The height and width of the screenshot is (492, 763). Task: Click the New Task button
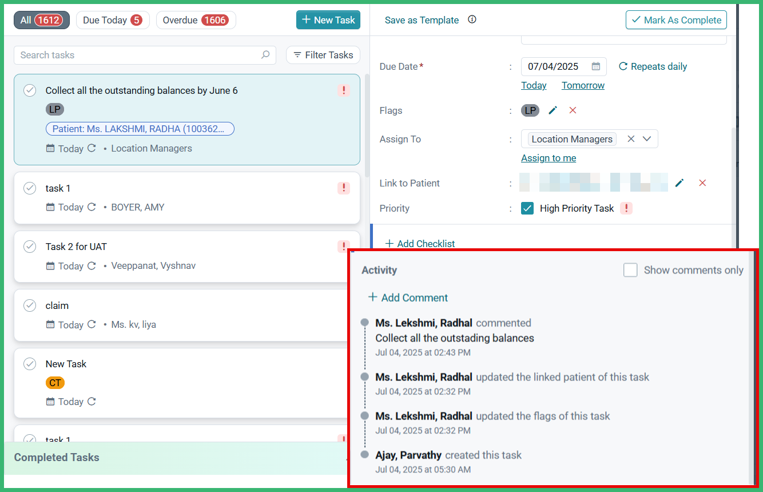328,20
